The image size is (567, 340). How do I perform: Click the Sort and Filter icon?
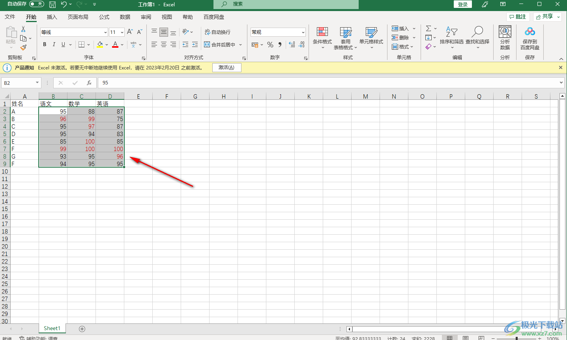point(451,32)
